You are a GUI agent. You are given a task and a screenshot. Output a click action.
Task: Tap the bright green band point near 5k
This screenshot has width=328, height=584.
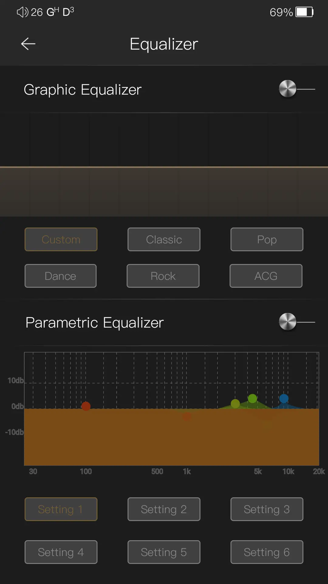(x=252, y=398)
